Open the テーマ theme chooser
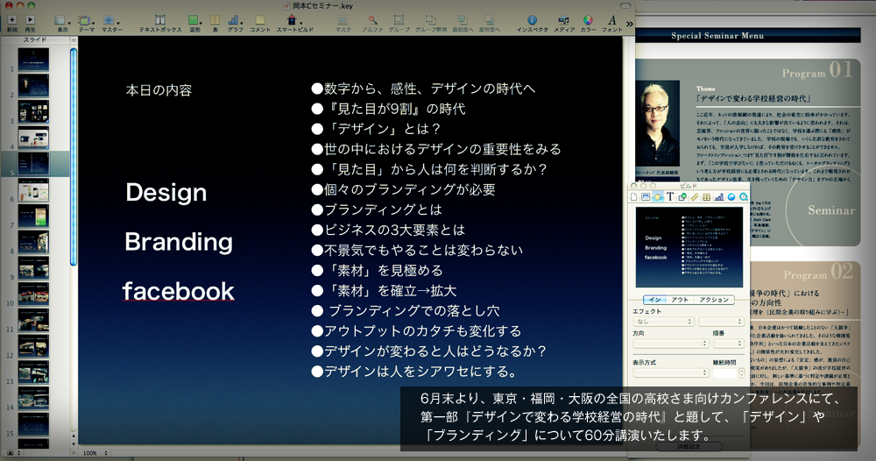Viewport: 876px width, 461px height. 86,23
